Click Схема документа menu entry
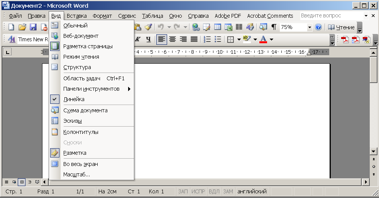Viewport: 379px width, 198px height. click(x=91, y=110)
